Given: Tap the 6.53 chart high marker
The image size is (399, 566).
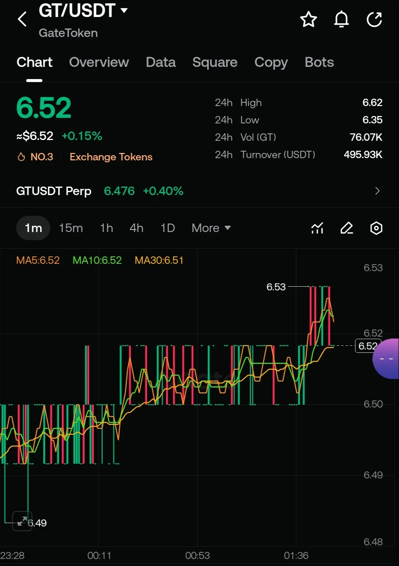Looking at the screenshot, I should [x=276, y=287].
